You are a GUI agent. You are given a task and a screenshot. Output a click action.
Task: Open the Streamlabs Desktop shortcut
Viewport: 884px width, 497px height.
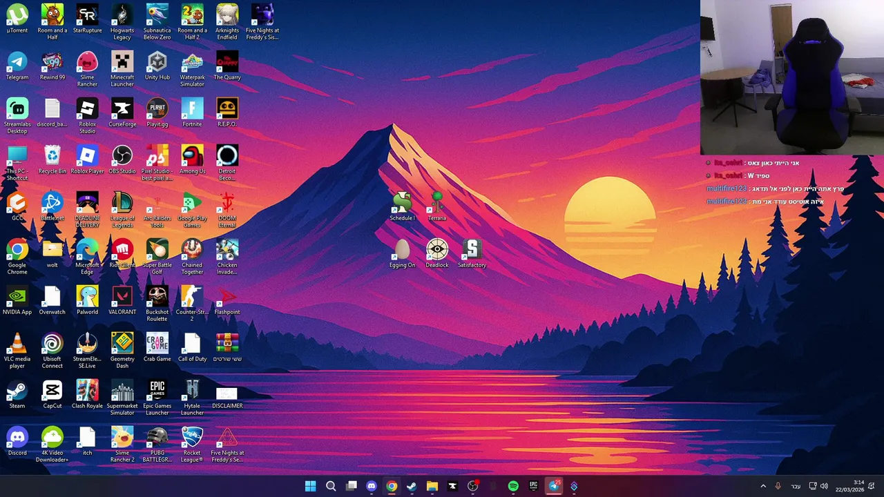pos(17,116)
